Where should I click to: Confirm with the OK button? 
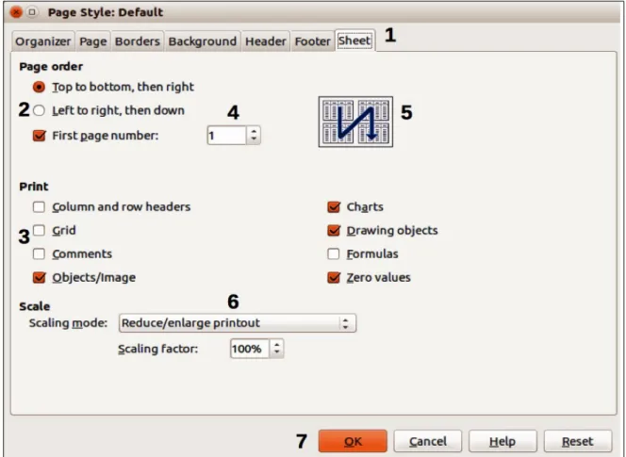(353, 441)
